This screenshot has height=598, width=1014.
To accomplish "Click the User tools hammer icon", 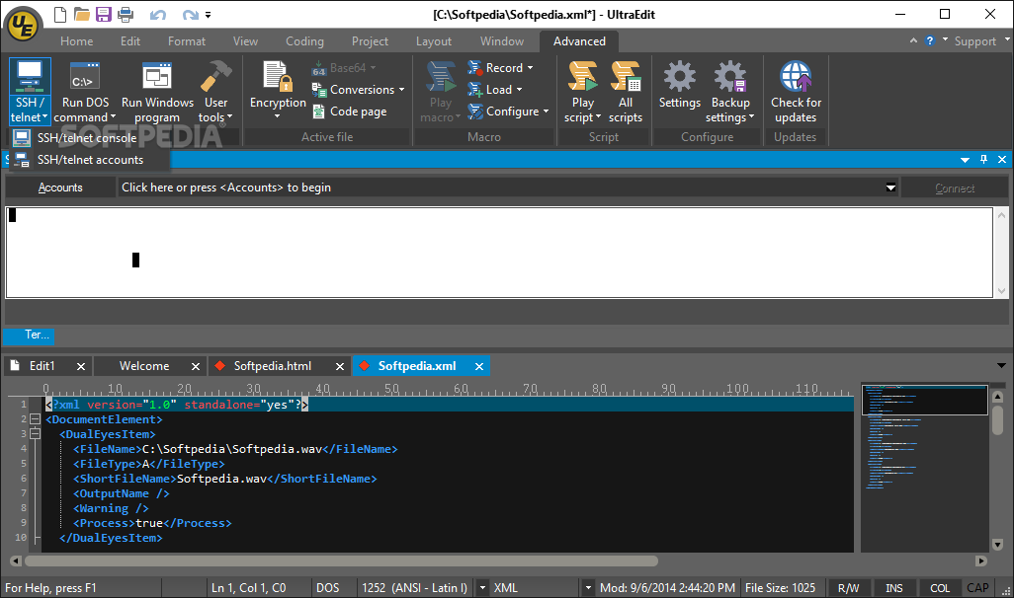I will [216, 76].
